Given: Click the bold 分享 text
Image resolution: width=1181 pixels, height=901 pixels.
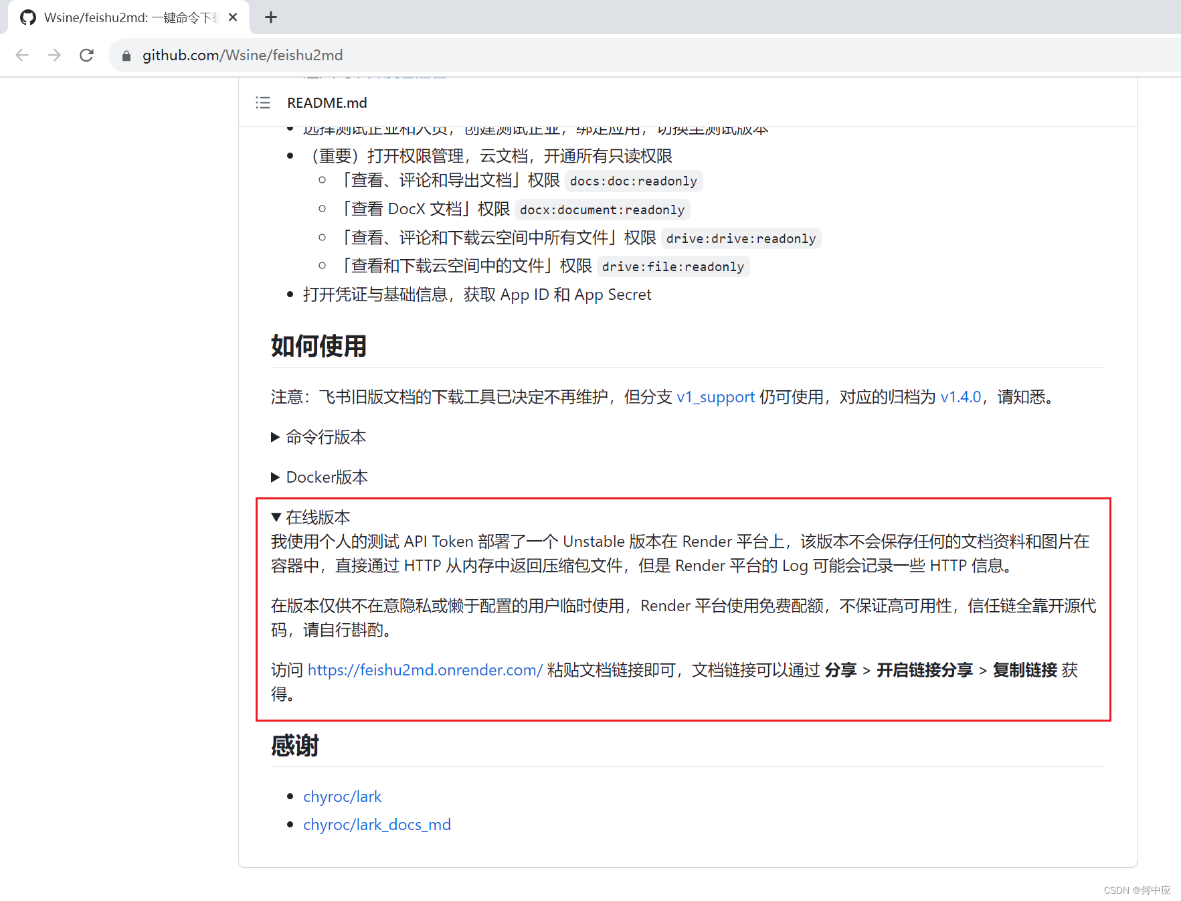Looking at the screenshot, I should [x=840, y=670].
